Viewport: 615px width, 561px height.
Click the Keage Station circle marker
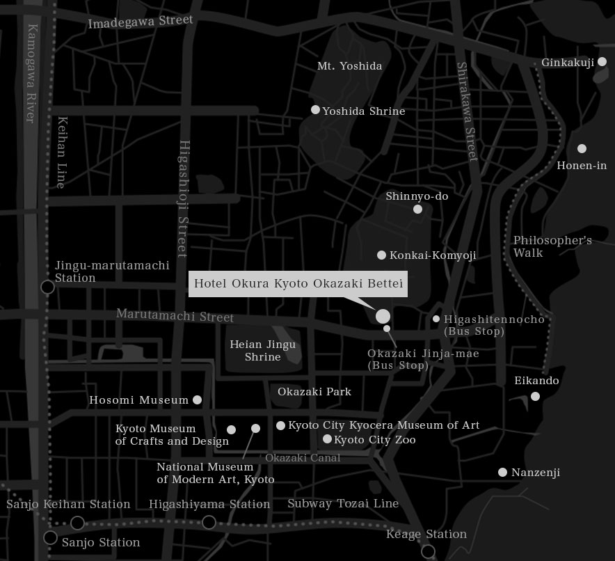tap(428, 551)
